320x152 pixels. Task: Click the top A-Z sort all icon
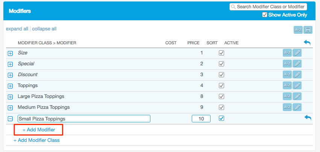[298, 30]
